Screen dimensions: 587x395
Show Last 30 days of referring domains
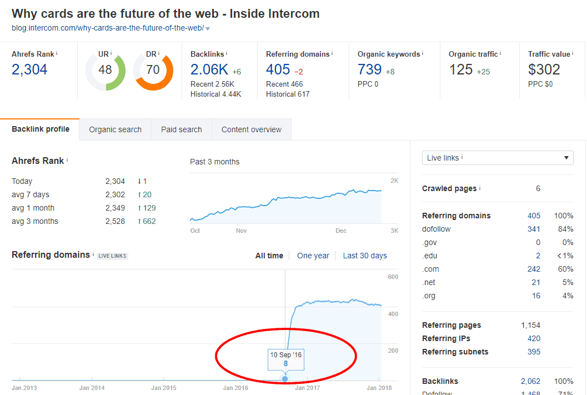[365, 256]
